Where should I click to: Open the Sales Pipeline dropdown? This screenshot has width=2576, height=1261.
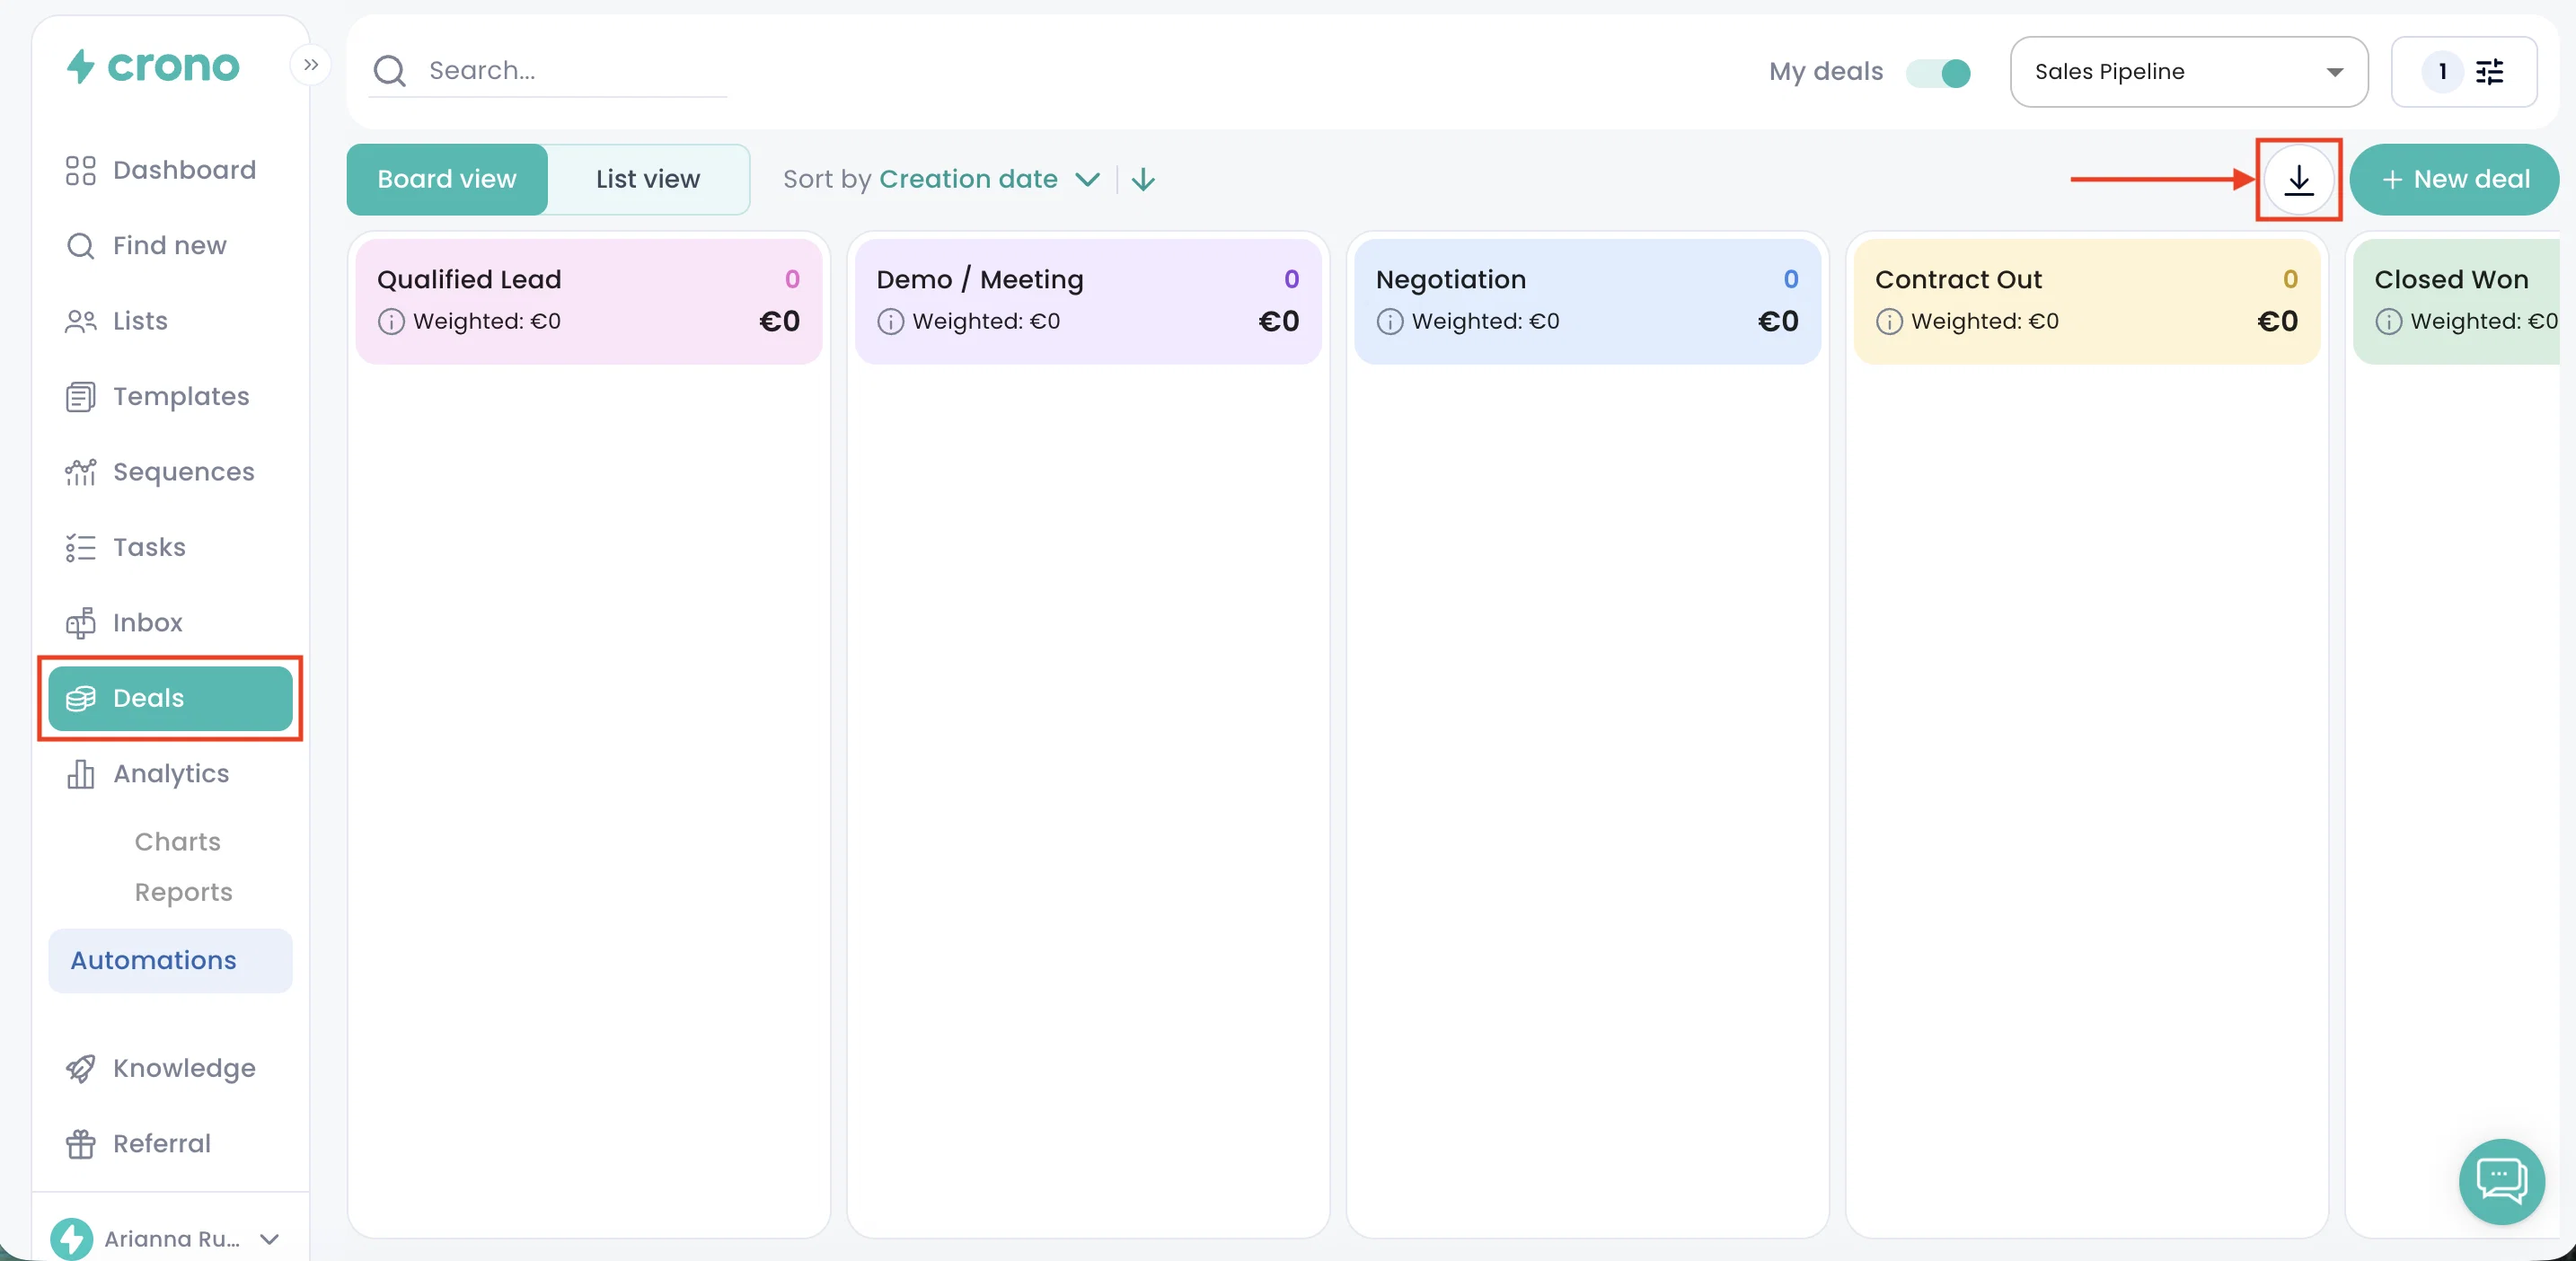[2189, 72]
